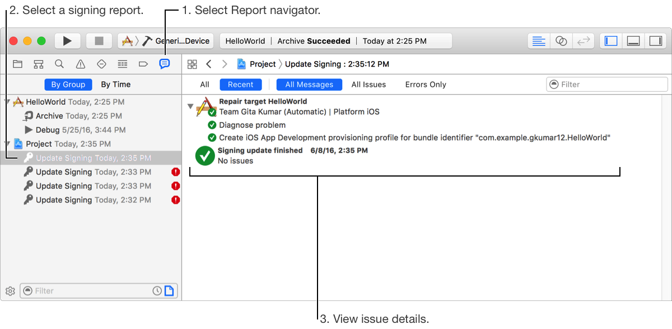The image size is (672, 329).
Task: Select the Diagnose problem step
Action: coord(252,125)
